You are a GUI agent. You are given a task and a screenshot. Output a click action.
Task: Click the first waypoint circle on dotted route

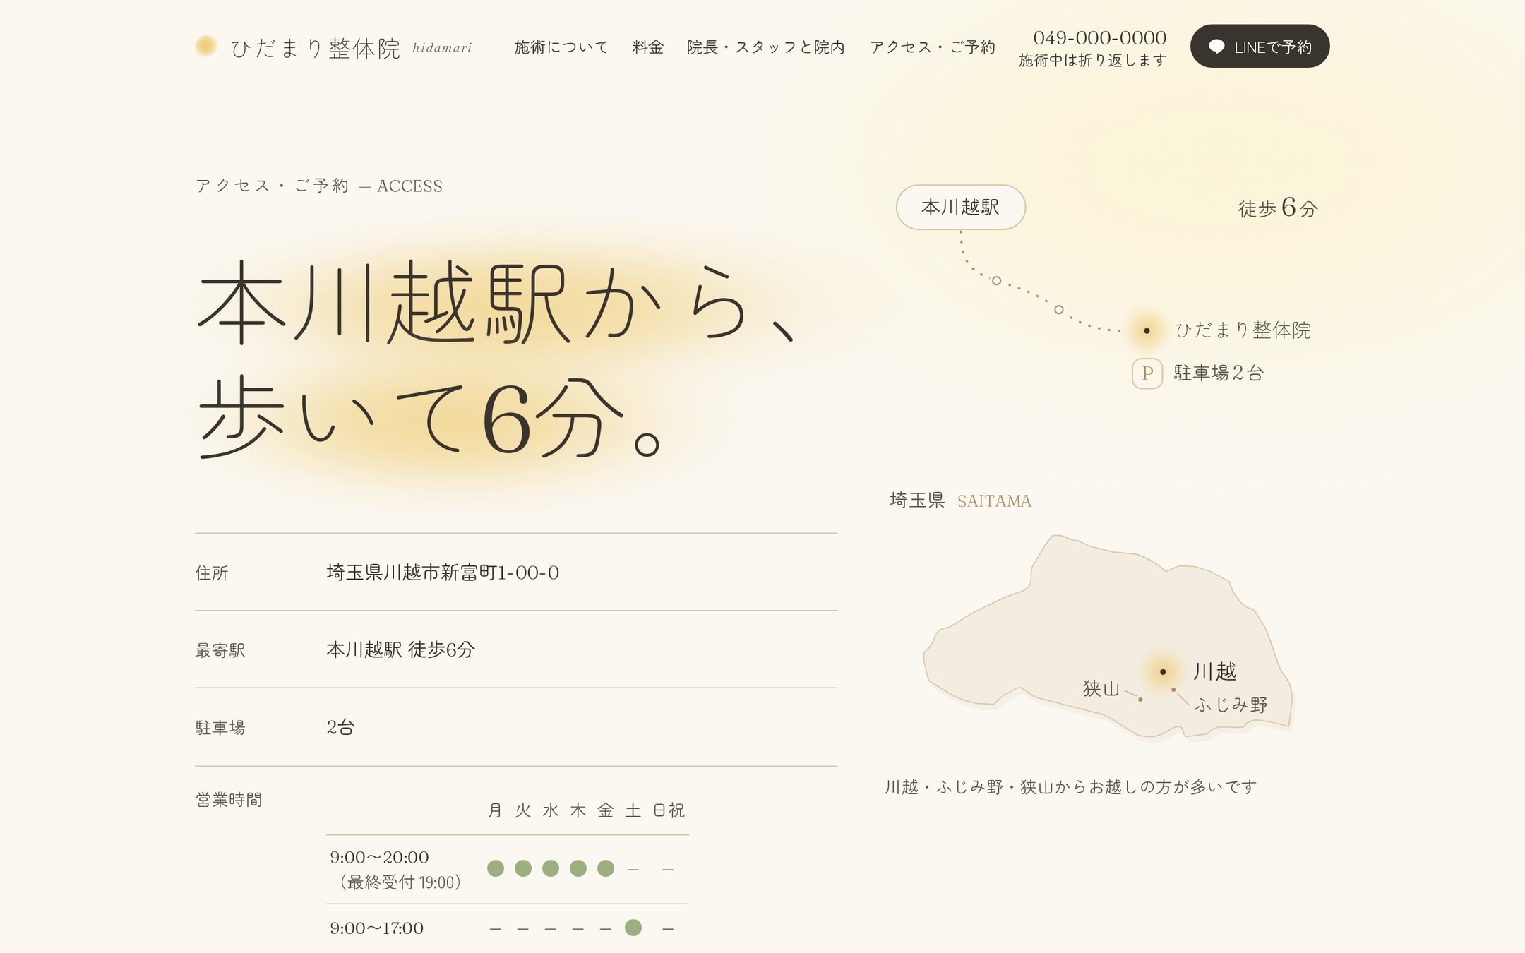[996, 280]
